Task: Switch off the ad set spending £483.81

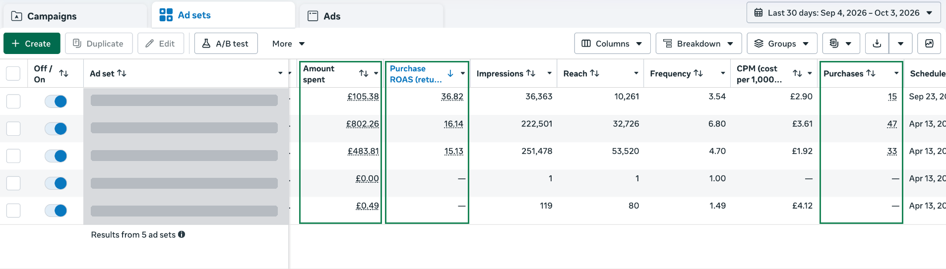Action: point(56,156)
